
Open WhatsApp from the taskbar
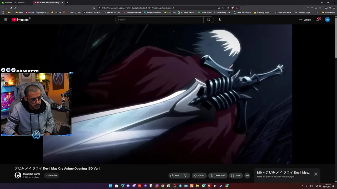pyautogui.click(x=122, y=186)
